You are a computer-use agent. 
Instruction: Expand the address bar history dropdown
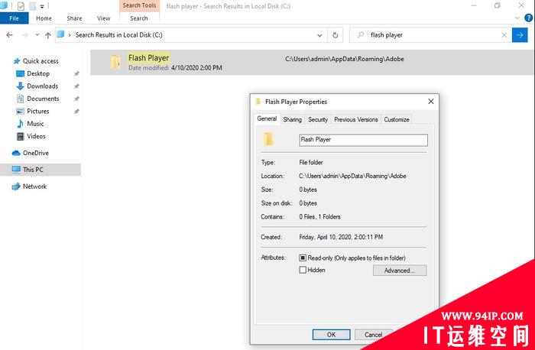pos(319,35)
